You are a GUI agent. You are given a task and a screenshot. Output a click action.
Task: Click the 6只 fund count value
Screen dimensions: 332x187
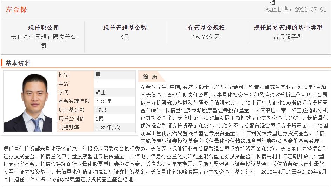pyautogui.click(x=125, y=37)
